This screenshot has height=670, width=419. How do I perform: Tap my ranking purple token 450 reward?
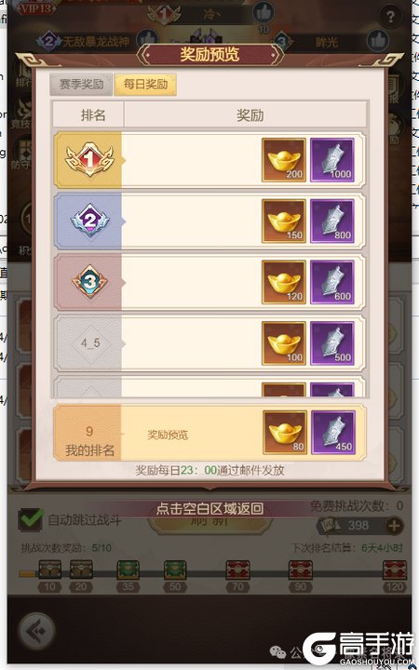(x=333, y=433)
